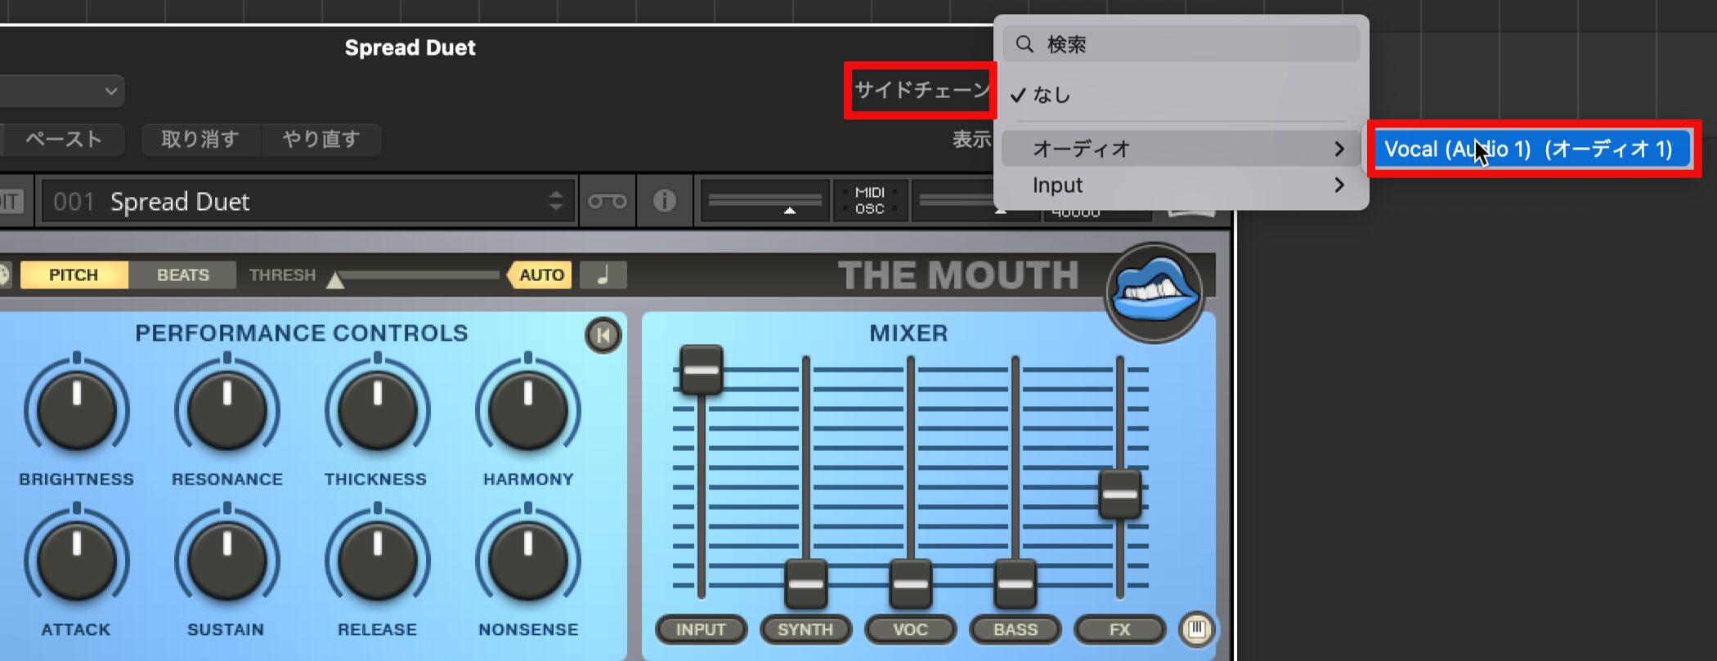
Task: Click the 取り消す undo button
Action: click(x=200, y=140)
